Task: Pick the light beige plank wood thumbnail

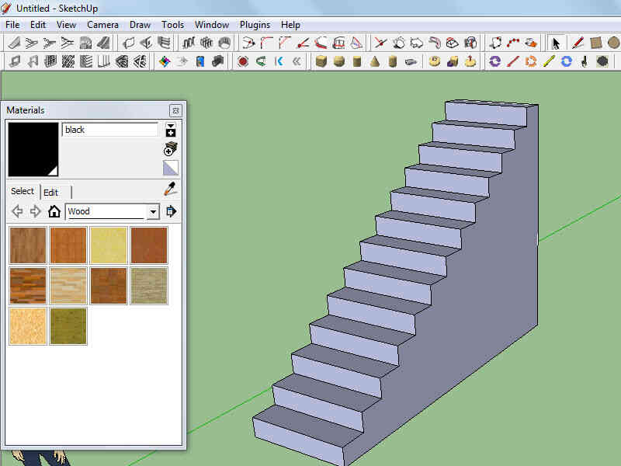Action: pos(68,286)
